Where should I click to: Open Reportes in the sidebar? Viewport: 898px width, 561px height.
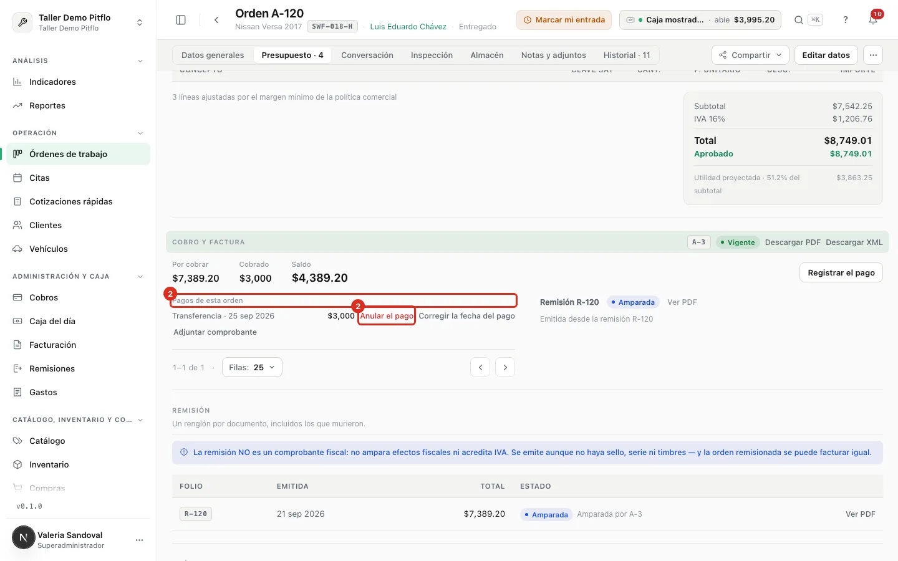click(x=79, y=105)
